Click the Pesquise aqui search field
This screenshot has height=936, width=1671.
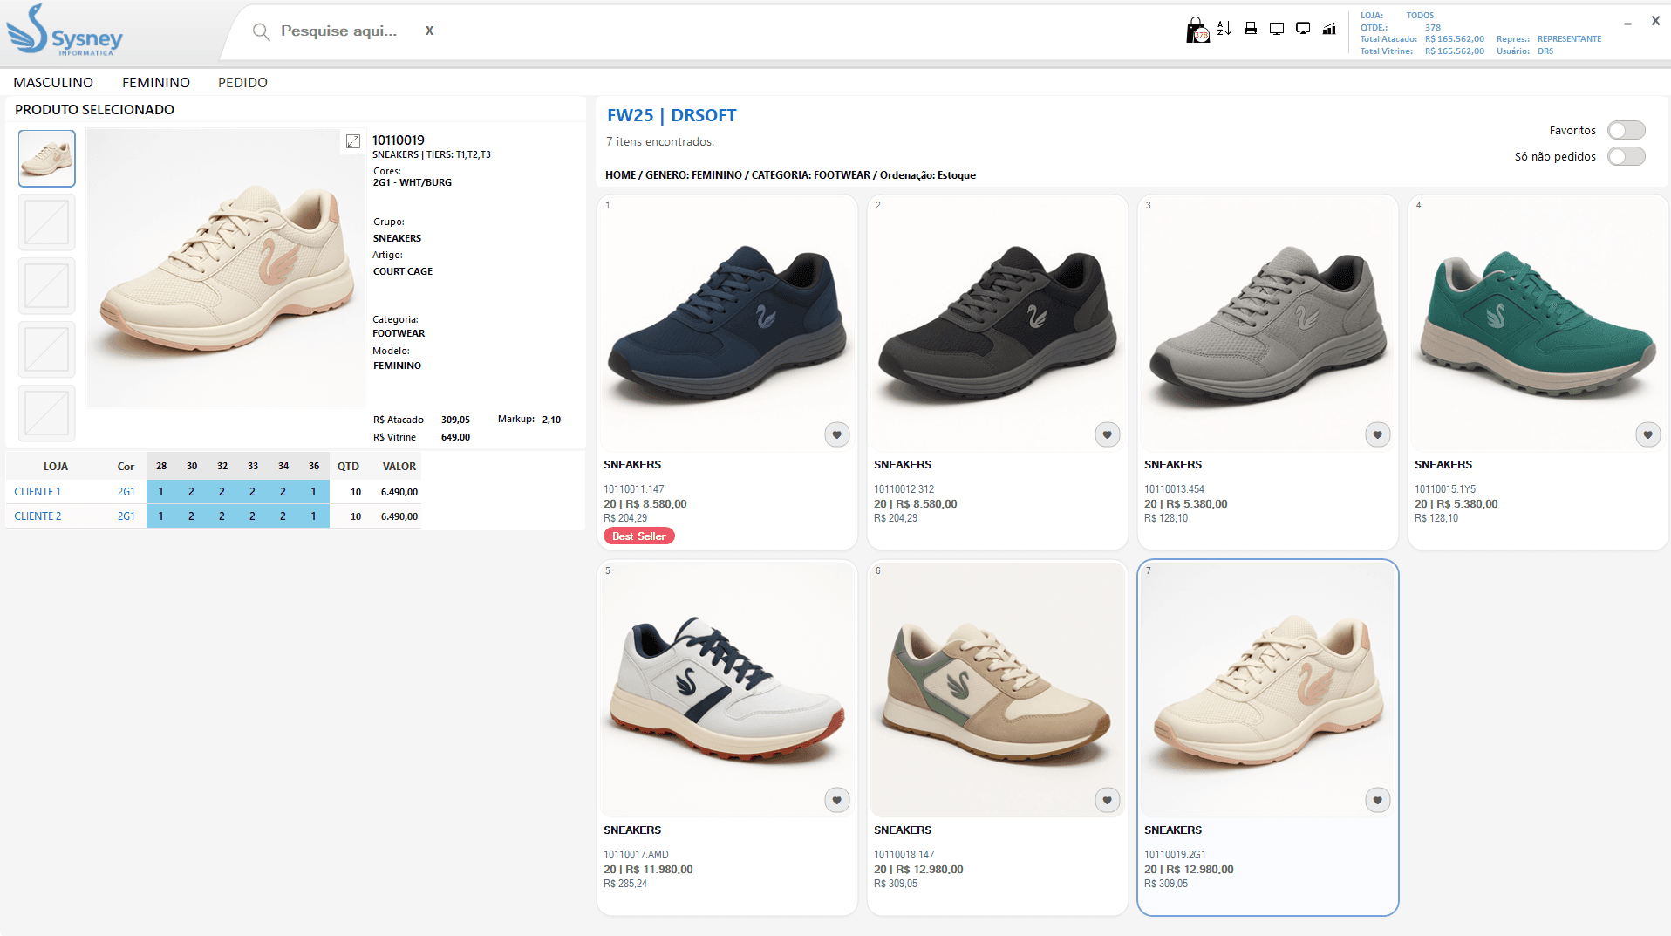tap(339, 31)
